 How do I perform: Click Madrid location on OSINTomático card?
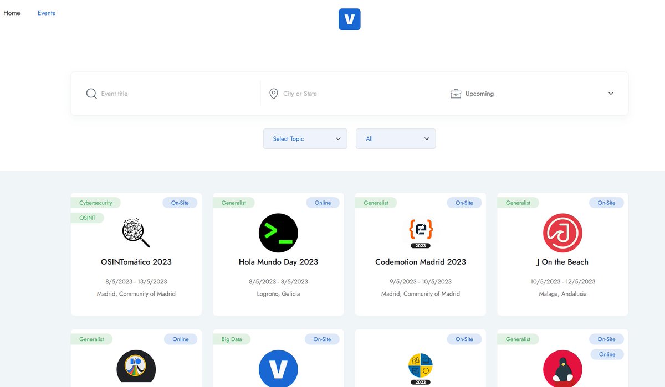click(136, 293)
